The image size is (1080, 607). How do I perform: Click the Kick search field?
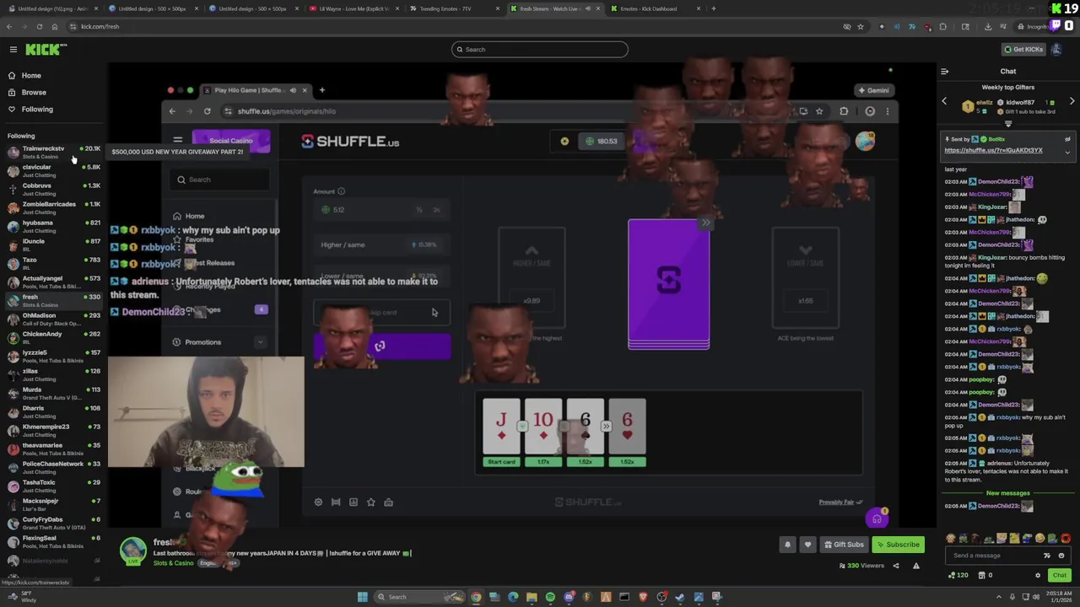click(x=540, y=49)
